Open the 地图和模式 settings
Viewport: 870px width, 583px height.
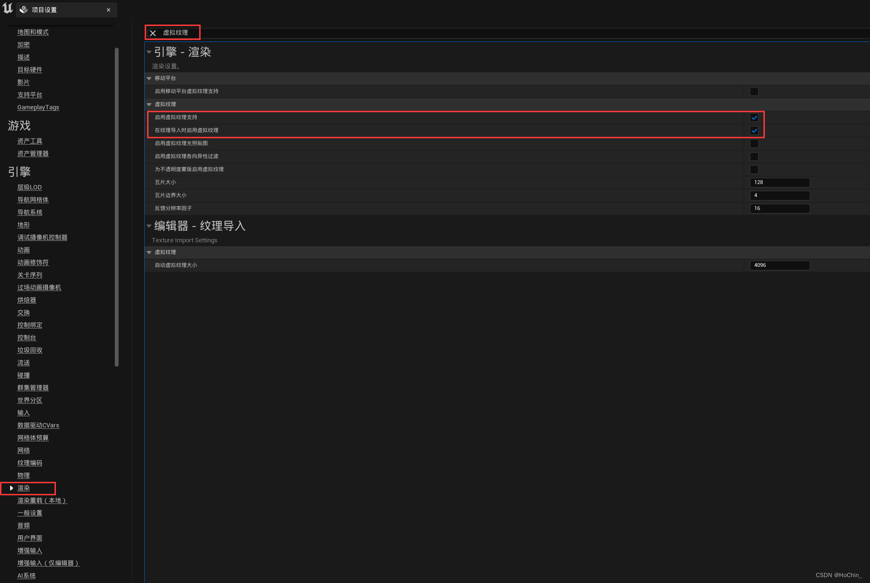(33, 32)
